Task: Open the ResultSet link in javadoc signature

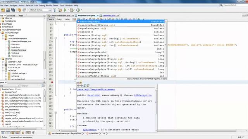Action: tap(94, 95)
